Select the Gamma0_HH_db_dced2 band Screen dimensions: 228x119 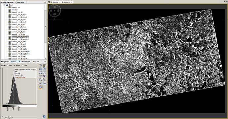coord(19,17)
